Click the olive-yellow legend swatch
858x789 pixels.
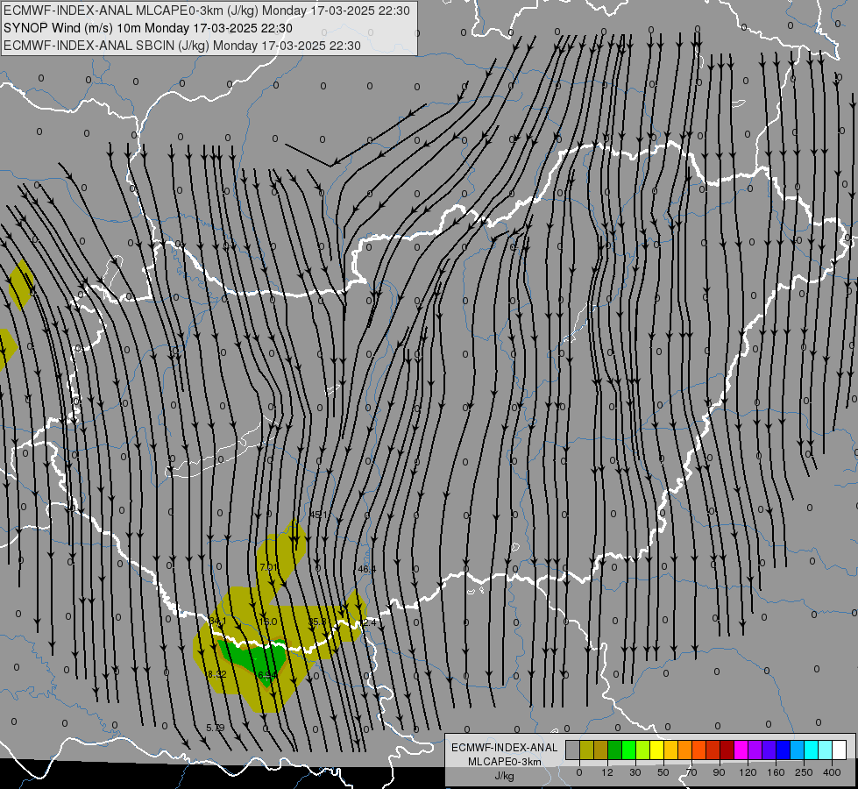click(x=586, y=750)
